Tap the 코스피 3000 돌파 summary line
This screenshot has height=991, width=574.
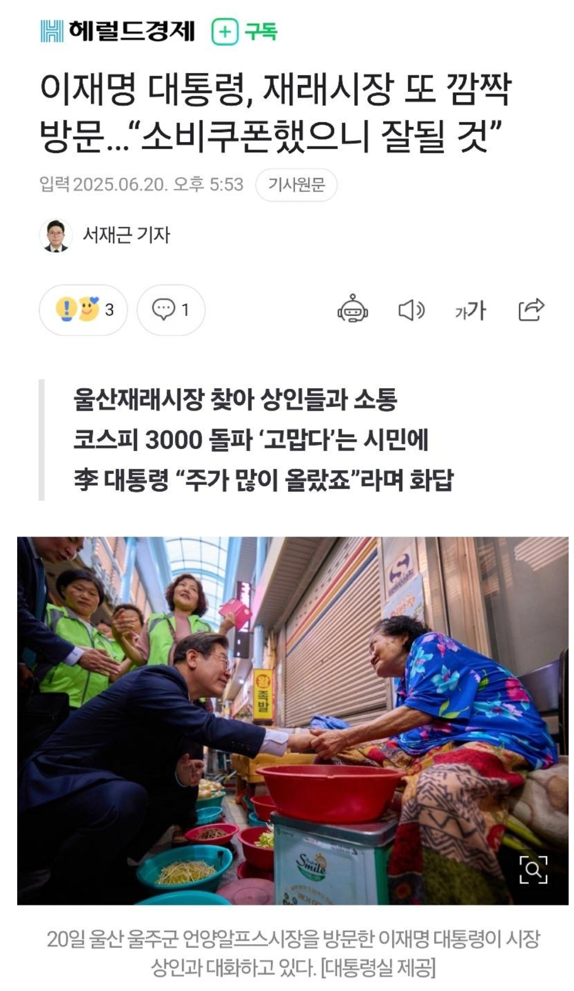(251, 440)
